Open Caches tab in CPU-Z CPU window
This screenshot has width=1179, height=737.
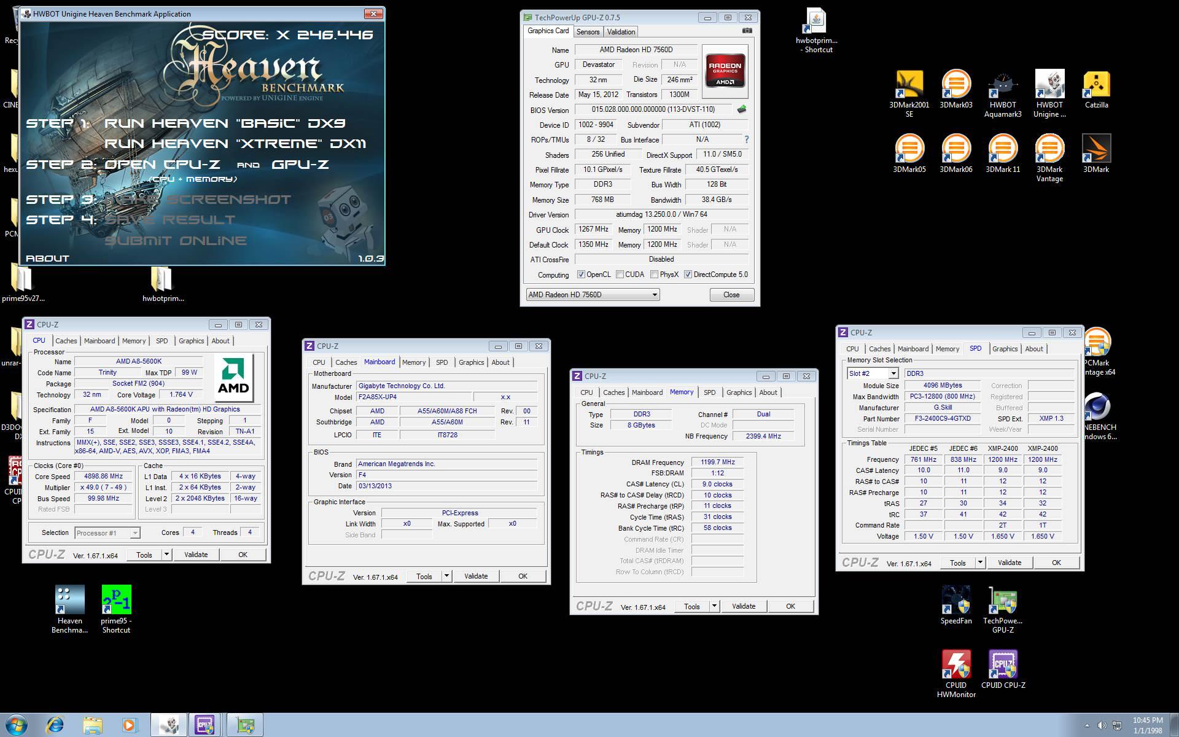(66, 341)
